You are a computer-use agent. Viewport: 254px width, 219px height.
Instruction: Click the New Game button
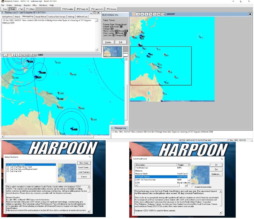(84, 163)
